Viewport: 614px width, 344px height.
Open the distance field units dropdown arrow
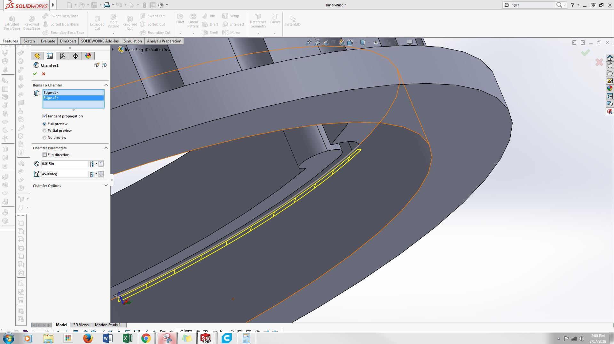(97, 164)
